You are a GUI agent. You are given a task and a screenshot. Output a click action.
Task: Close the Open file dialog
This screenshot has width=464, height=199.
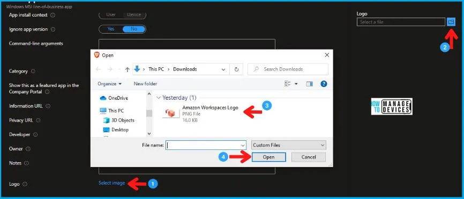tap(327, 55)
